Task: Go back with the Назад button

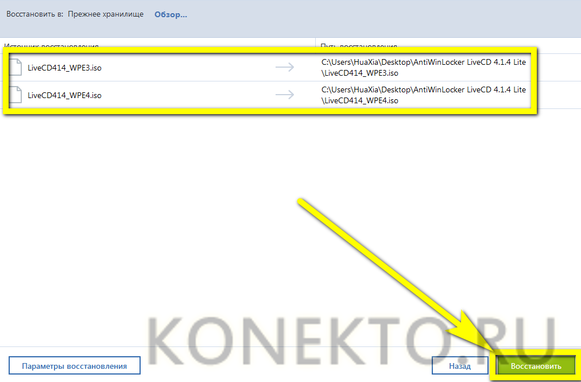Action: pyautogui.click(x=460, y=366)
